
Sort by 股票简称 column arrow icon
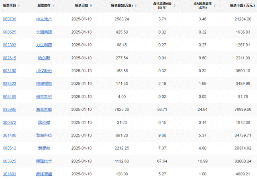(53, 6)
